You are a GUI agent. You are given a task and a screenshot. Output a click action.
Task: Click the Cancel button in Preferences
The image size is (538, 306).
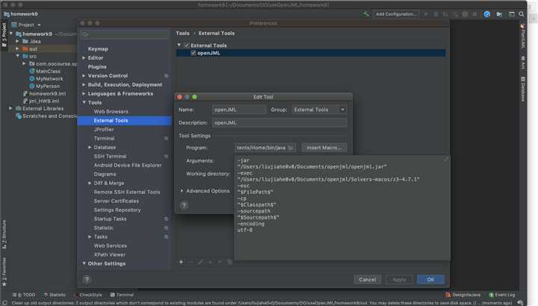367,280
